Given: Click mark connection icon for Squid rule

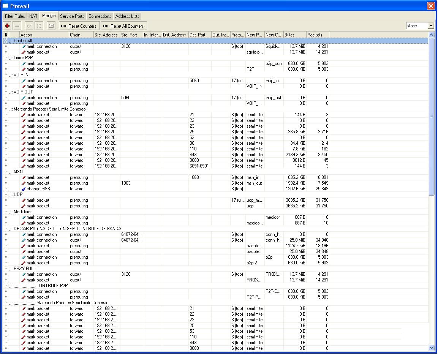Looking at the screenshot, I should pos(24,46).
